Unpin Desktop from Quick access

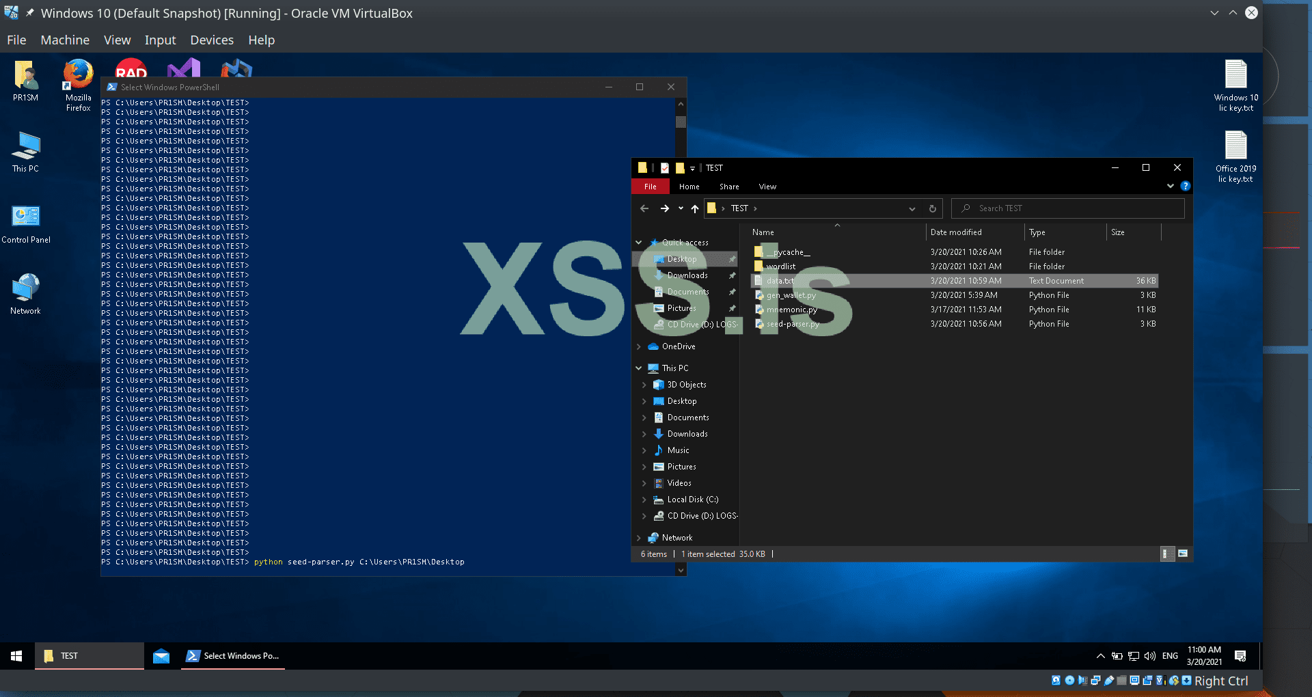[x=732, y=258]
